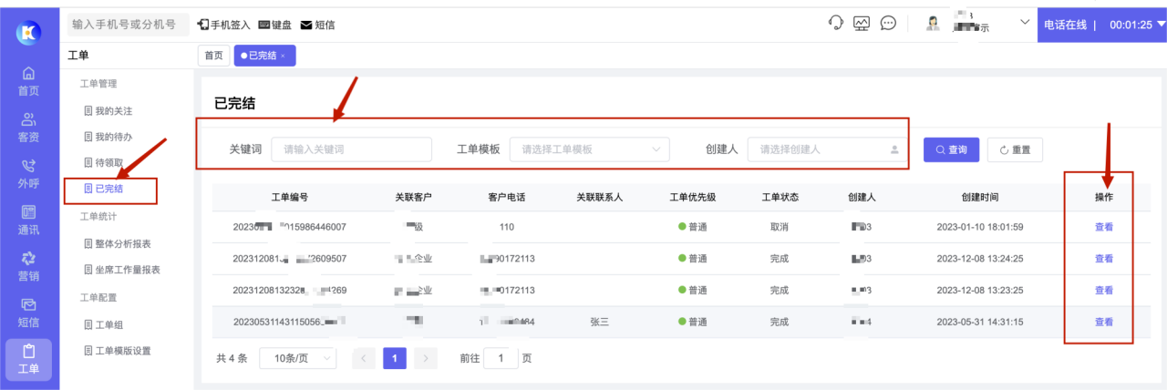Open 工单模版设置 configuration

[117, 351]
